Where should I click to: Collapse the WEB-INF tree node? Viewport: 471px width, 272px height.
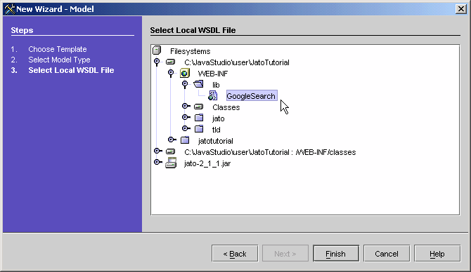pos(171,73)
